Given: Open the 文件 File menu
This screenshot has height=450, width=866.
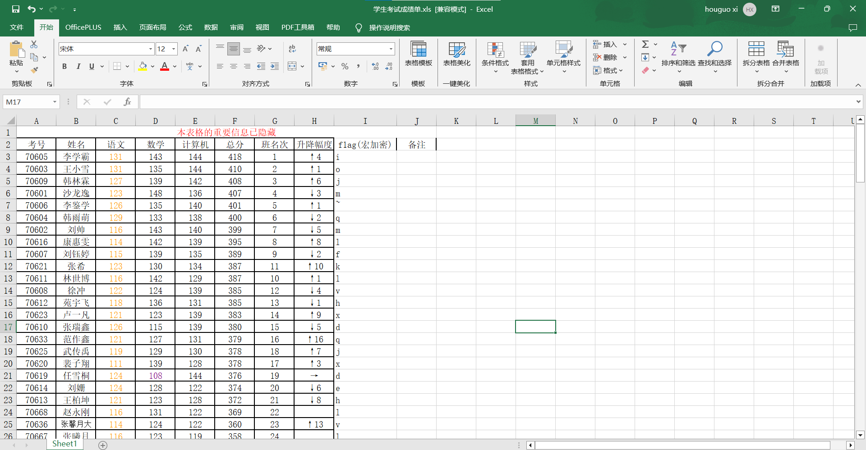Looking at the screenshot, I should coord(17,27).
